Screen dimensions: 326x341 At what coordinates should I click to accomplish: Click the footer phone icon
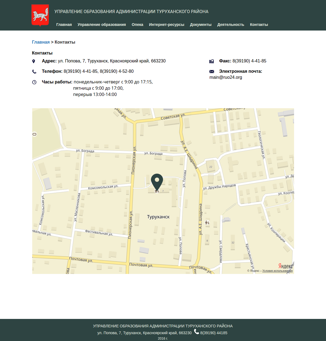[x=197, y=331]
